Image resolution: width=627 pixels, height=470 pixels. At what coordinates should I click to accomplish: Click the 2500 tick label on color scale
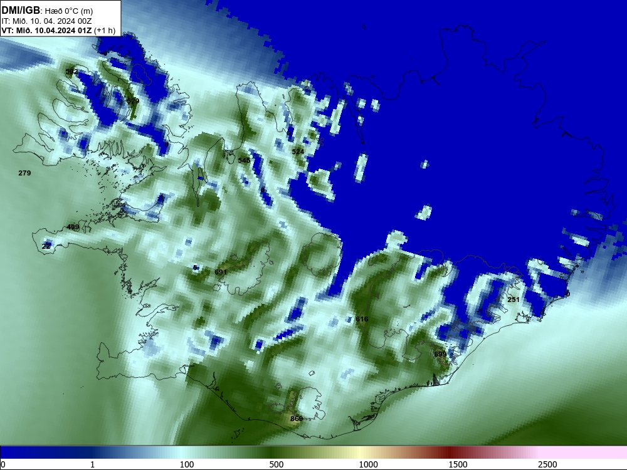pos(547,464)
